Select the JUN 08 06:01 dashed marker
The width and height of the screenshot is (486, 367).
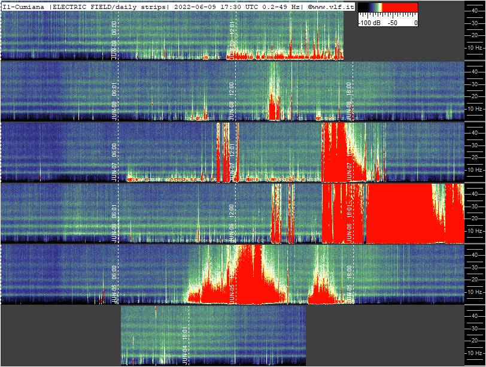pyautogui.click(x=114, y=98)
